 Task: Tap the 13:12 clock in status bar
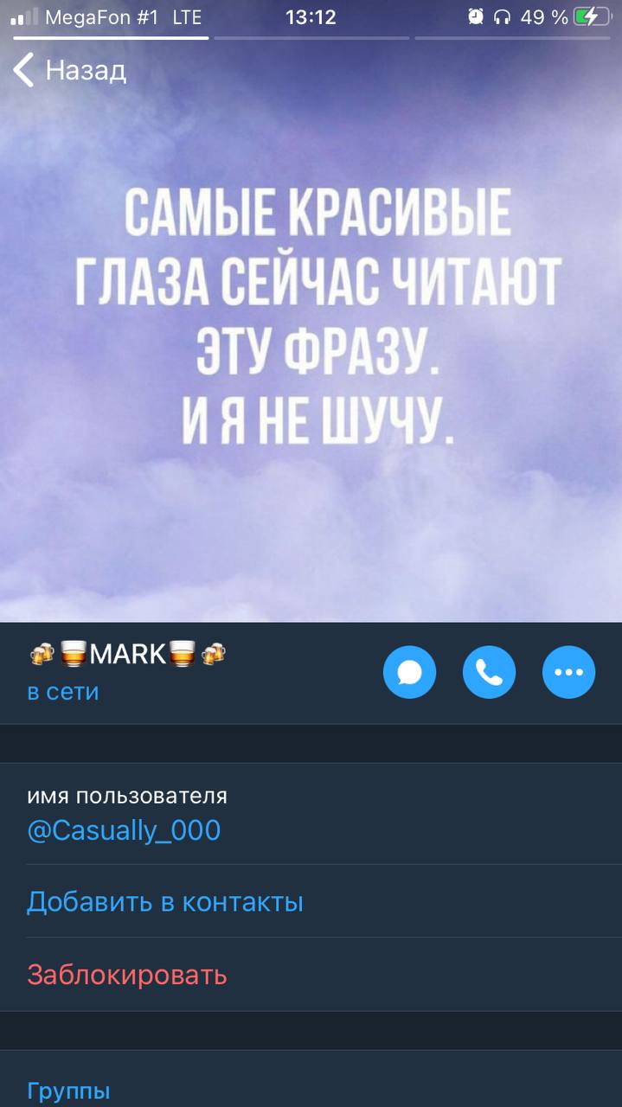[311, 16]
